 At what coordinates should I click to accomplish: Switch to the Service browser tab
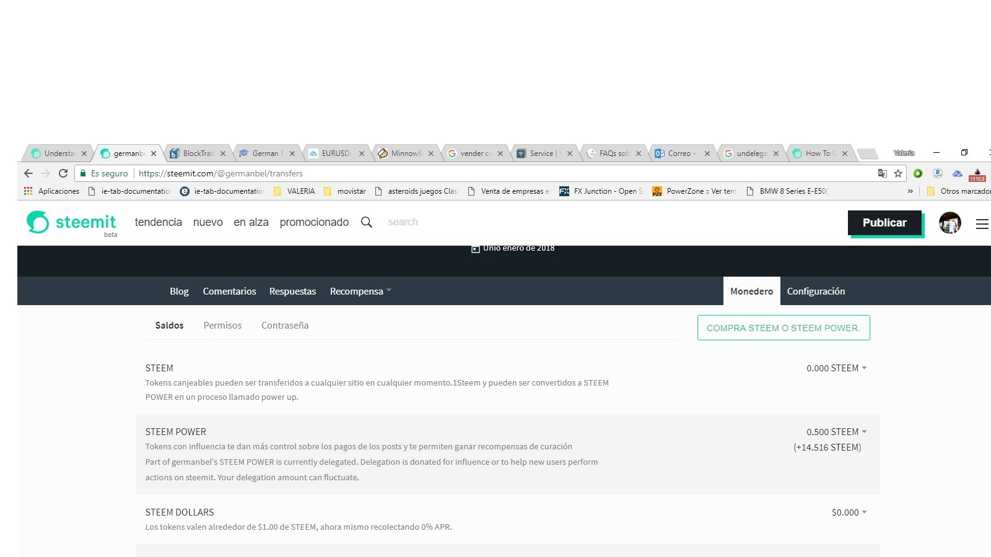tap(544, 153)
